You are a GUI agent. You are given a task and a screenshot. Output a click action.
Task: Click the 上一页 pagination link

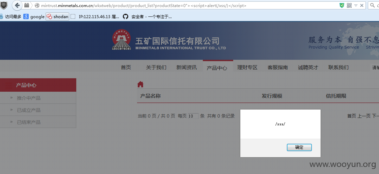point(364,116)
